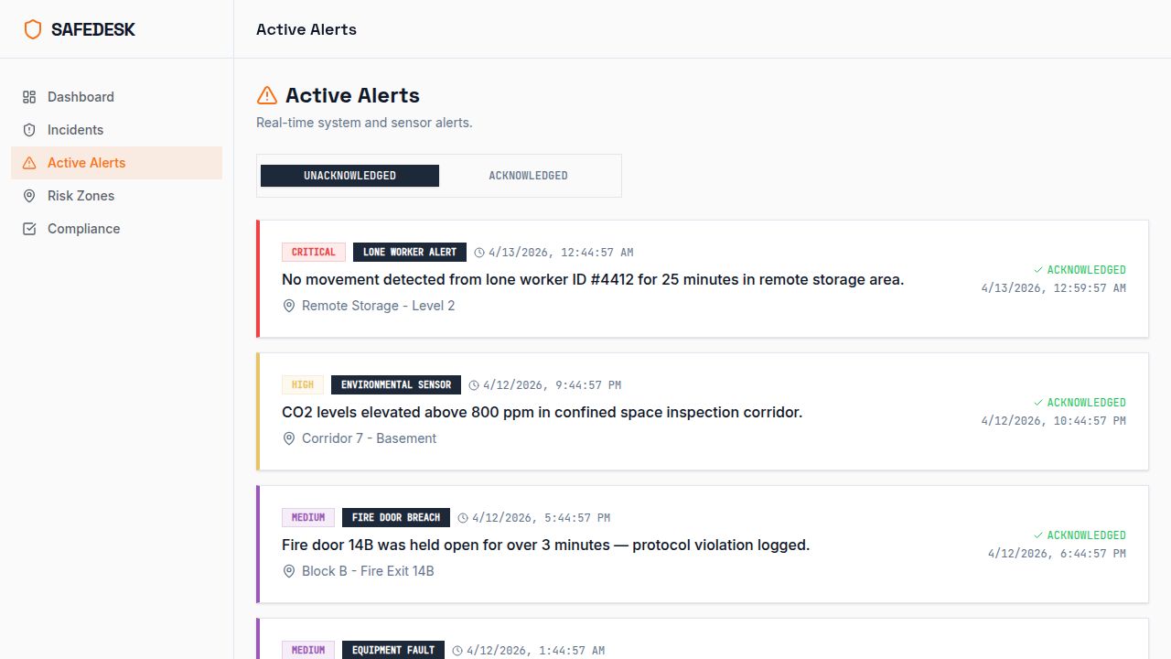
Task: Switch to the Acknowledged tab
Action: 528,176
